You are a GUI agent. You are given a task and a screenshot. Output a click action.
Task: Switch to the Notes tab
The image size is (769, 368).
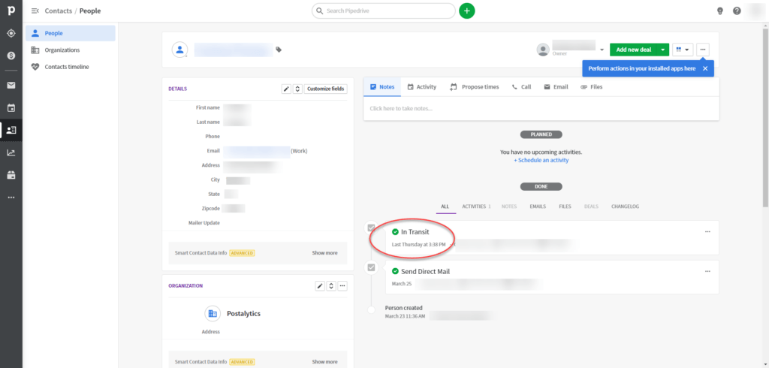[x=382, y=87]
